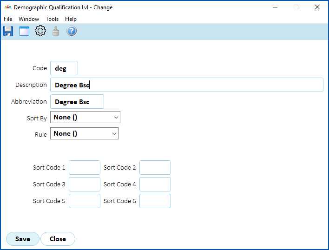Click the floppy disk save icon

(8, 31)
